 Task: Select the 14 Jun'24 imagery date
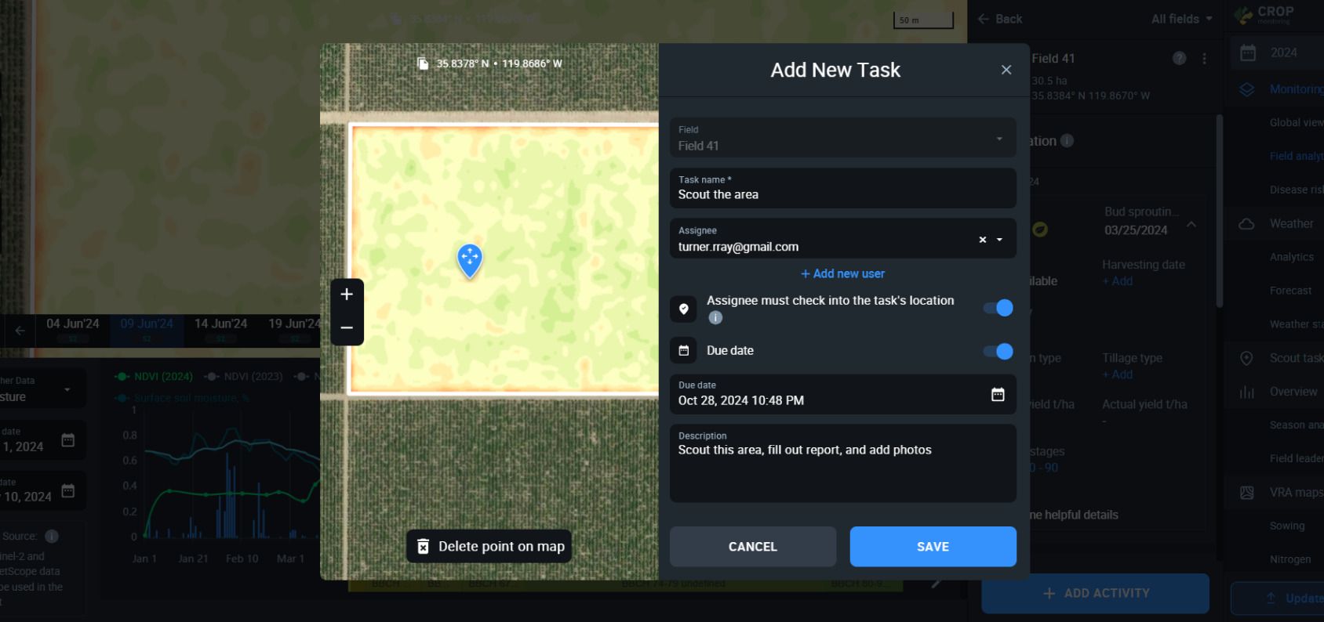(x=220, y=330)
